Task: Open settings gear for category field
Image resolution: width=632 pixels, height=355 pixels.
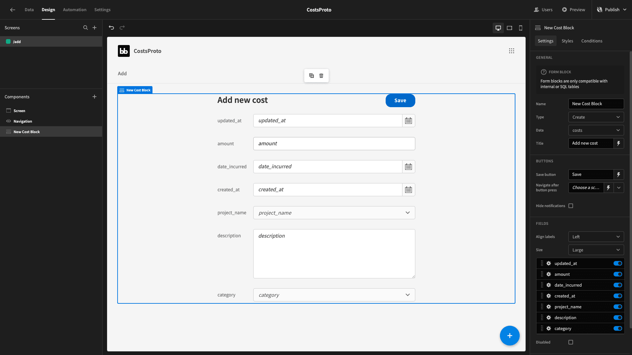Action: point(549,328)
